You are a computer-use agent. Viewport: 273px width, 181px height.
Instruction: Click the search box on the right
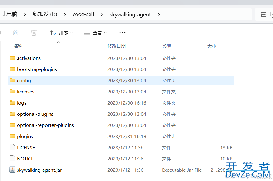click(264, 14)
